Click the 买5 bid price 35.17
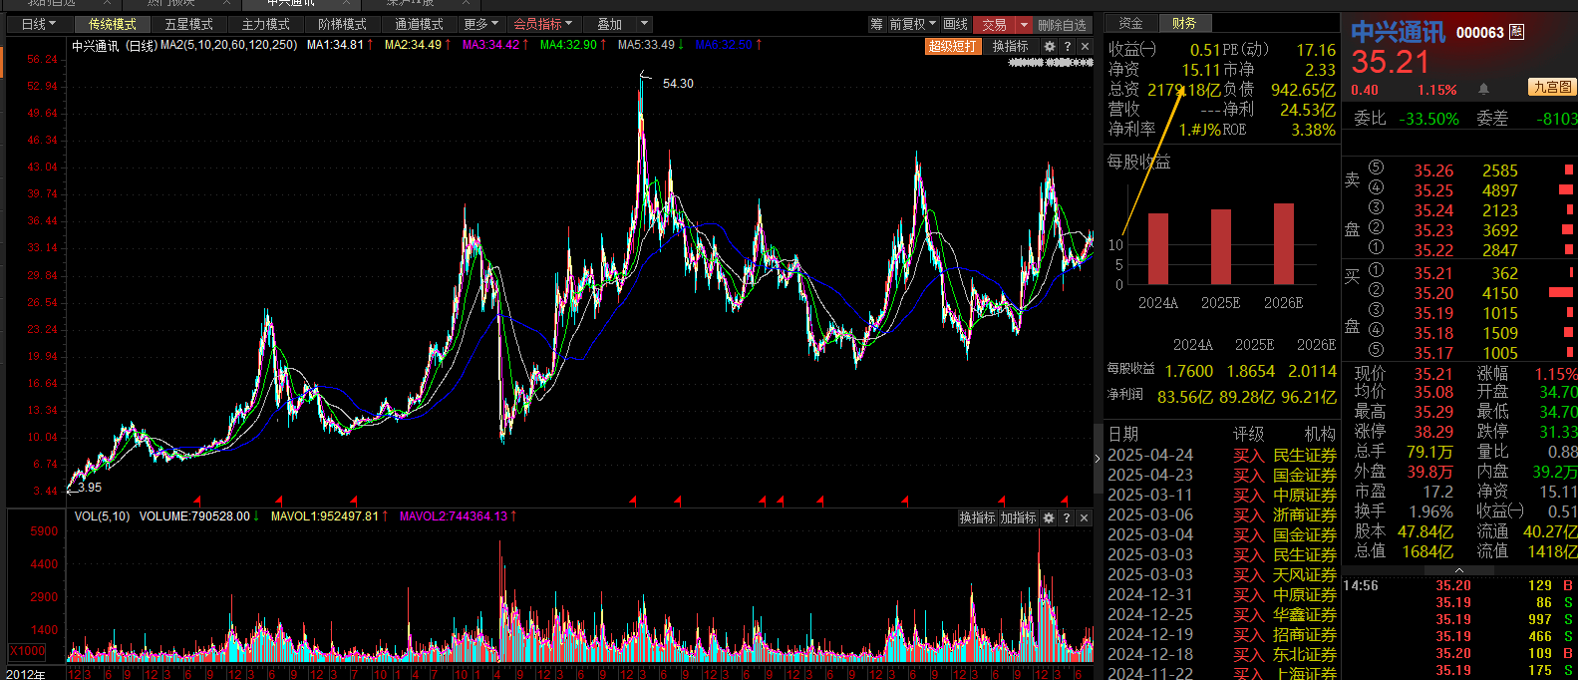The height and width of the screenshot is (680, 1578). coord(1433,353)
